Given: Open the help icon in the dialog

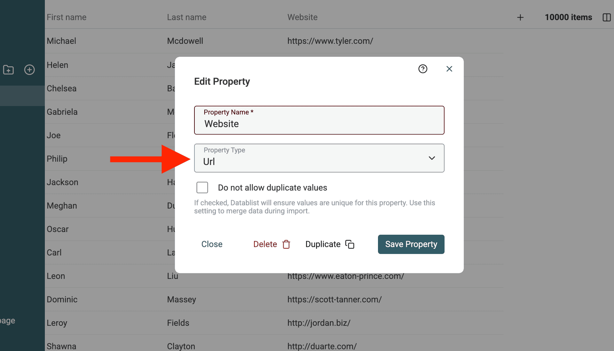Looking at the screenshot, I should pyautogui.click(x=423, y=69).
